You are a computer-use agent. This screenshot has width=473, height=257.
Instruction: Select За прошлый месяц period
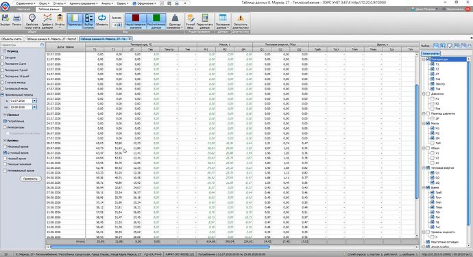[x=14, y=88]
